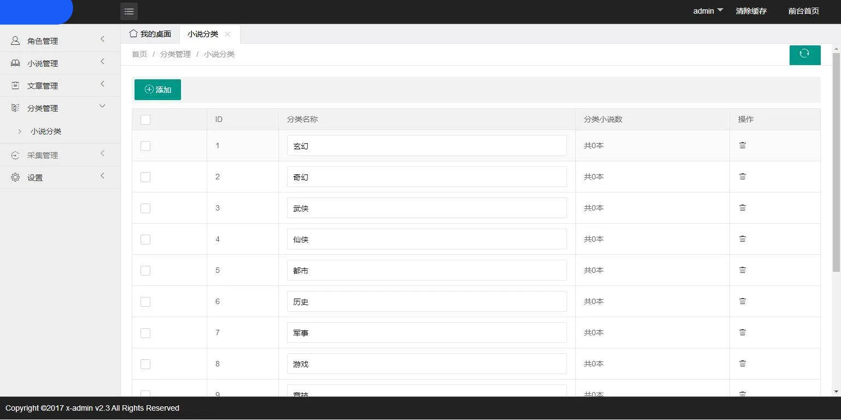Open 小说分类 in the sidebar submenu
Screen dimensions: 841x420
pyautogui.click(x=46, y=131)
